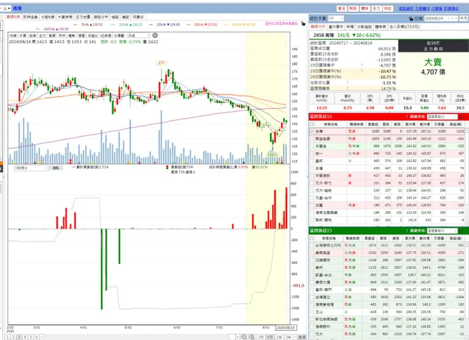Screen dimensions: 469x340
Task: Click the 240MA purple line legend swatch
Action: coord(37,29)
